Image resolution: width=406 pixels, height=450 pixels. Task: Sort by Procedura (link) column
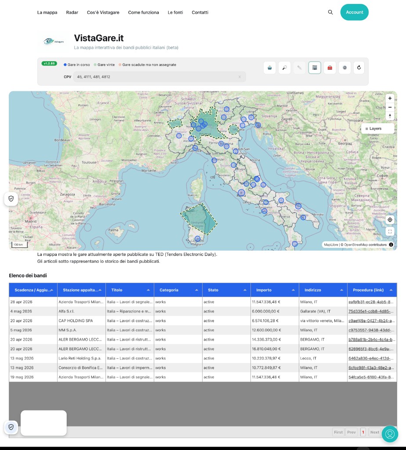(372, 290)
